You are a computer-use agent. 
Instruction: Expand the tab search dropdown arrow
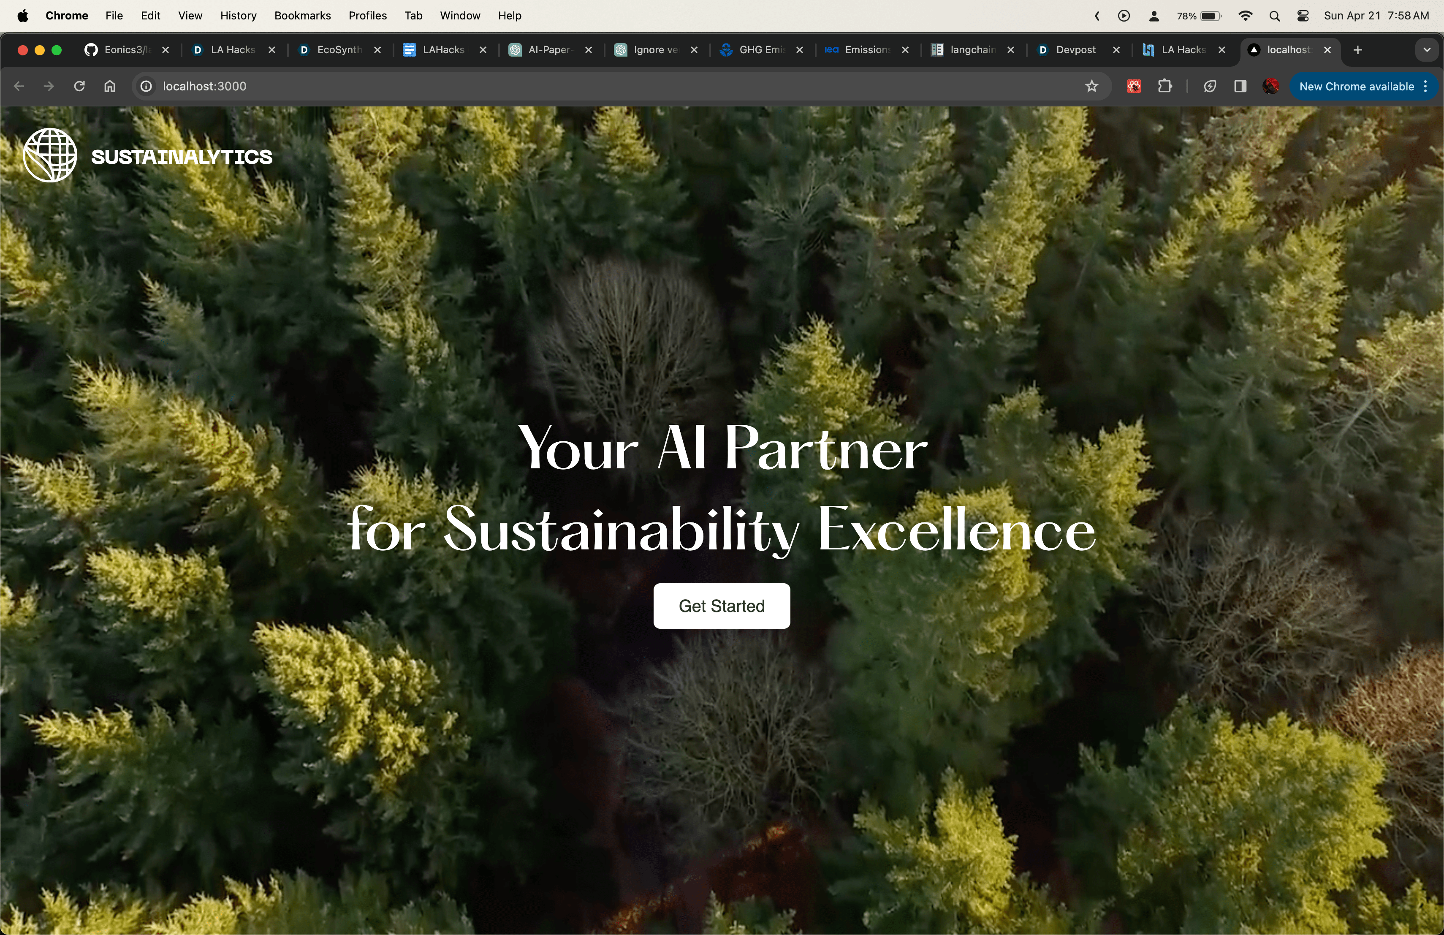(x=1426, y=50)
